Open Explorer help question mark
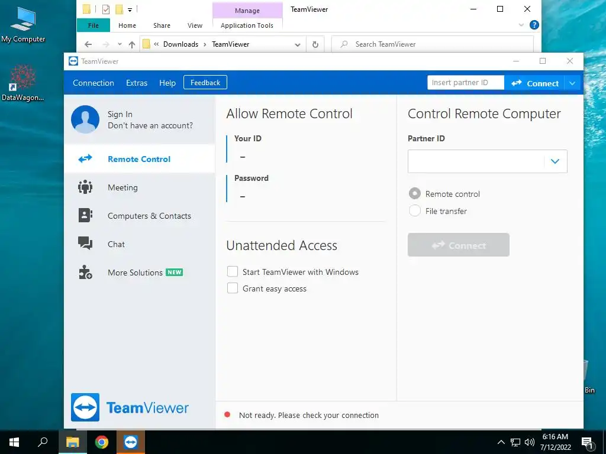Viewport: 606px width, 454px height. (x=534, y=25)
